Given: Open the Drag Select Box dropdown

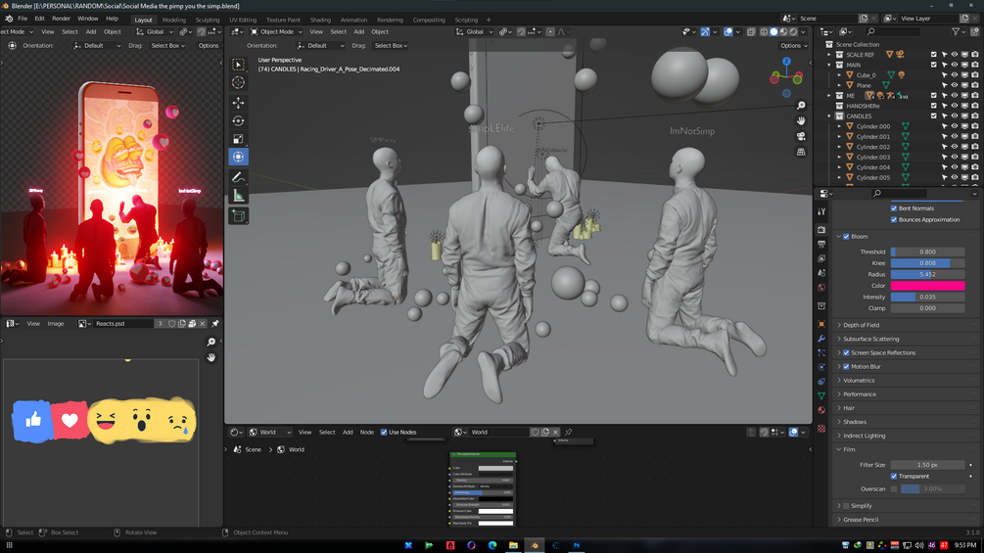Looking at the screenshot, I should pos(391,45).
